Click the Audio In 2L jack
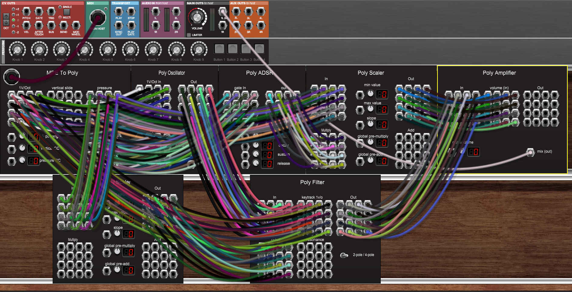This screenshot has height=292, width=572. click(x=176, y=12)
